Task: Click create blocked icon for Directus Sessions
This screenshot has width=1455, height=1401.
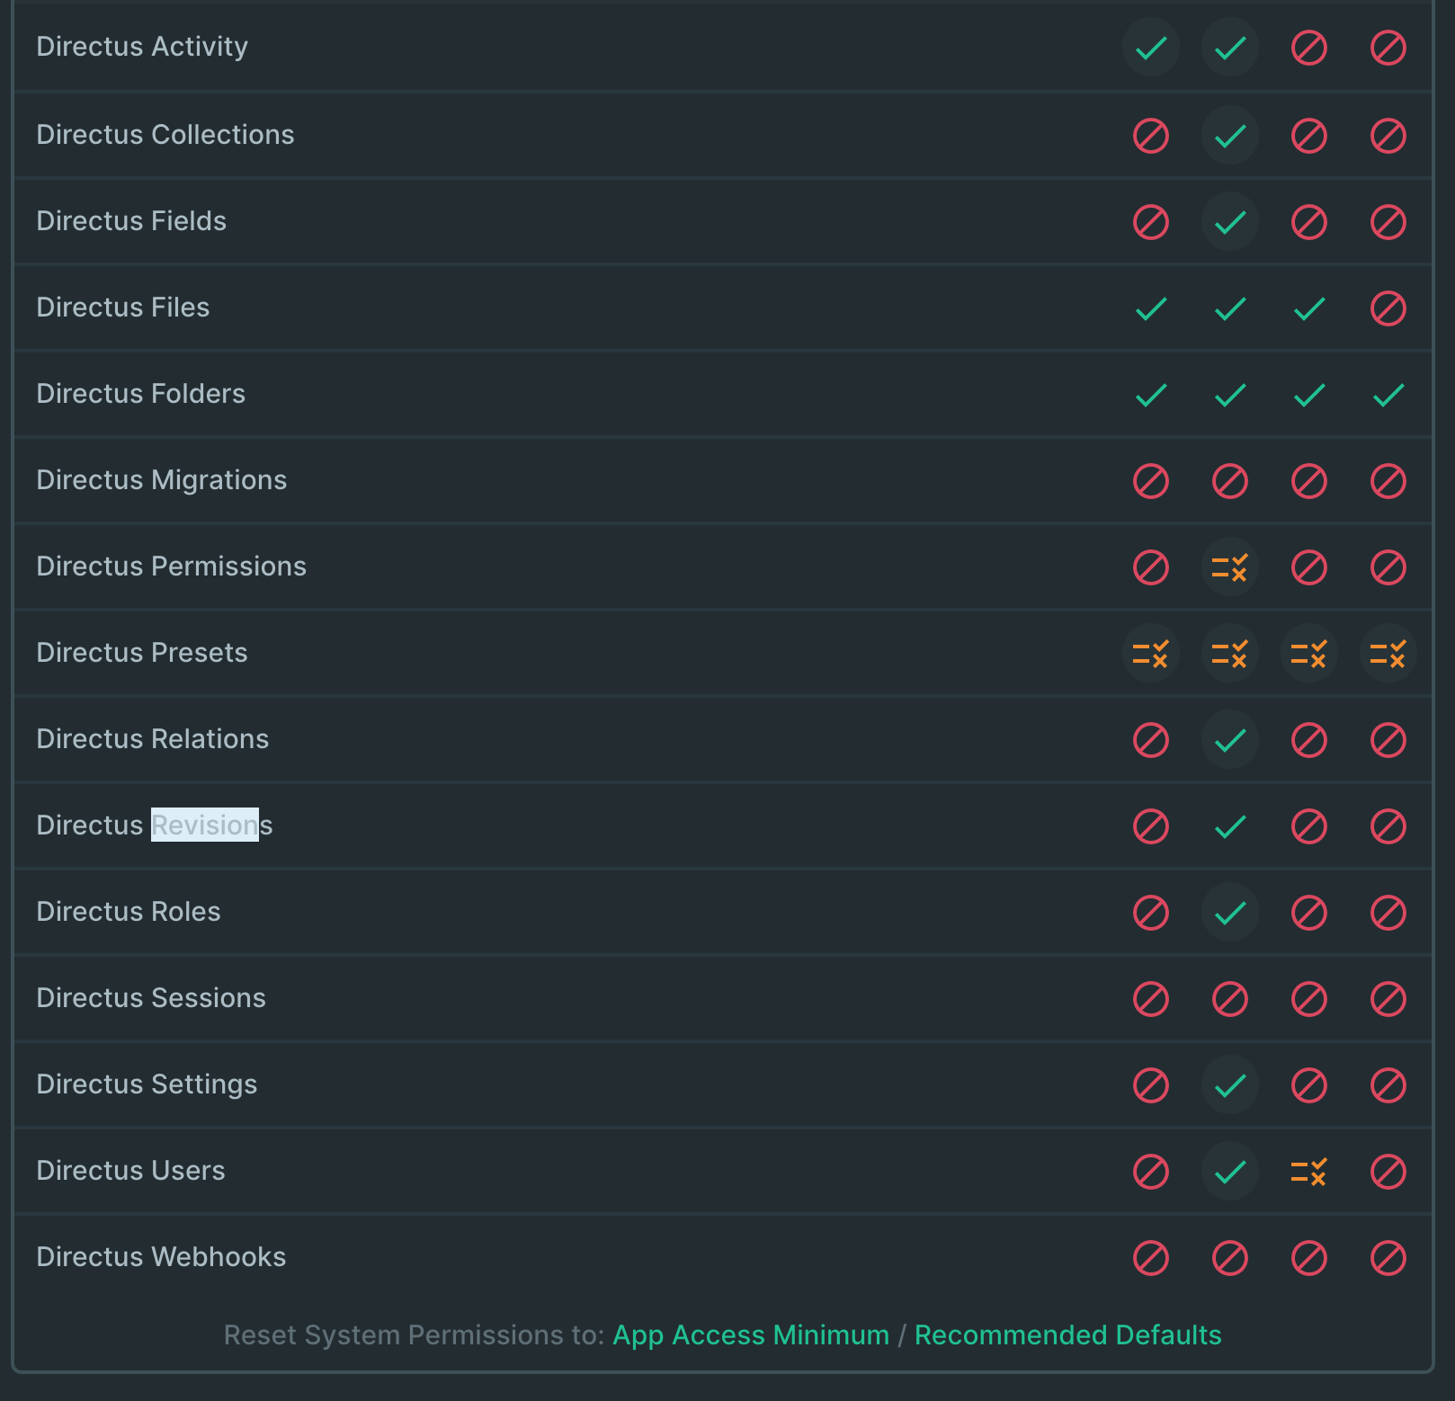Action: (1151, 998)
